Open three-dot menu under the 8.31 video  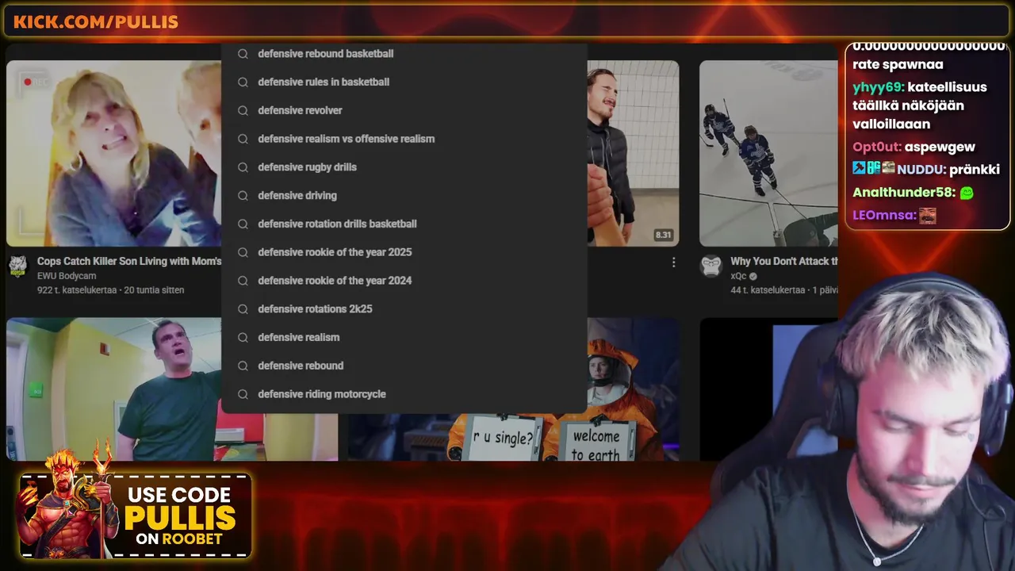click(x=673, y=262)
